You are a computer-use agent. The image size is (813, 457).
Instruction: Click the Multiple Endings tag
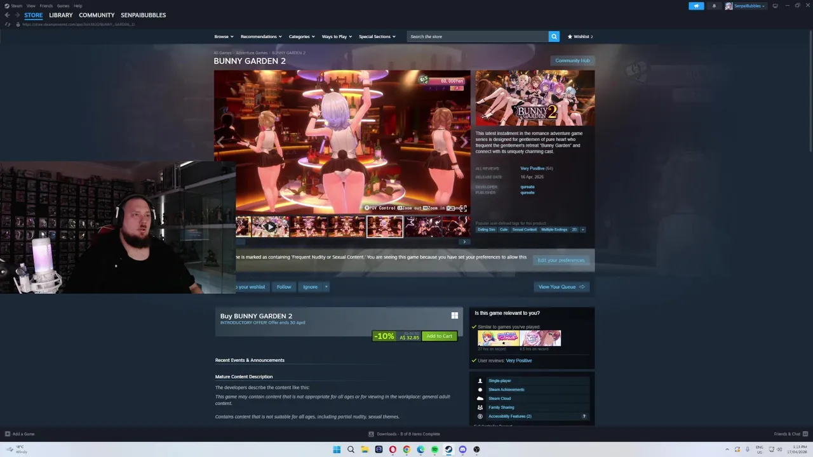(554, 230)
